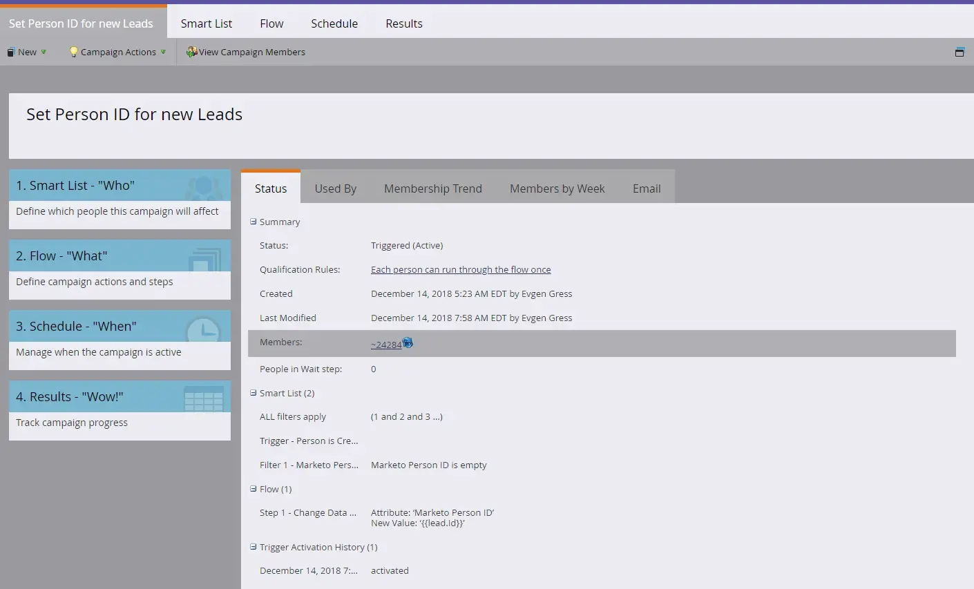This screenshot has width=974, height=589.
Task: Click the refresh icon next to members count
Action: (408, 342)
